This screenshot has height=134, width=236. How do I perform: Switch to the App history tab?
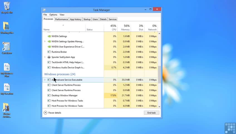(x=76, y=19)
